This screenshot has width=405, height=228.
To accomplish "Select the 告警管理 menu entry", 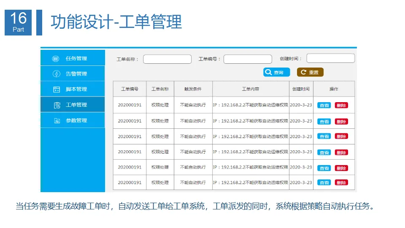I will click(73, 73).
